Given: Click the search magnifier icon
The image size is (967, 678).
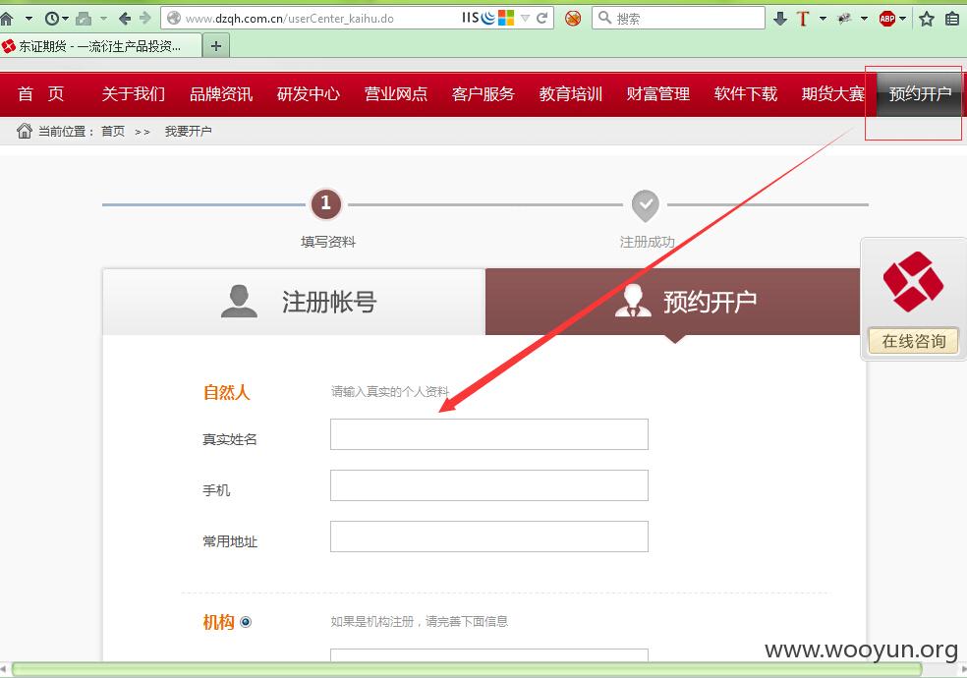Looking at the screenshot, I should pos(605,18).
